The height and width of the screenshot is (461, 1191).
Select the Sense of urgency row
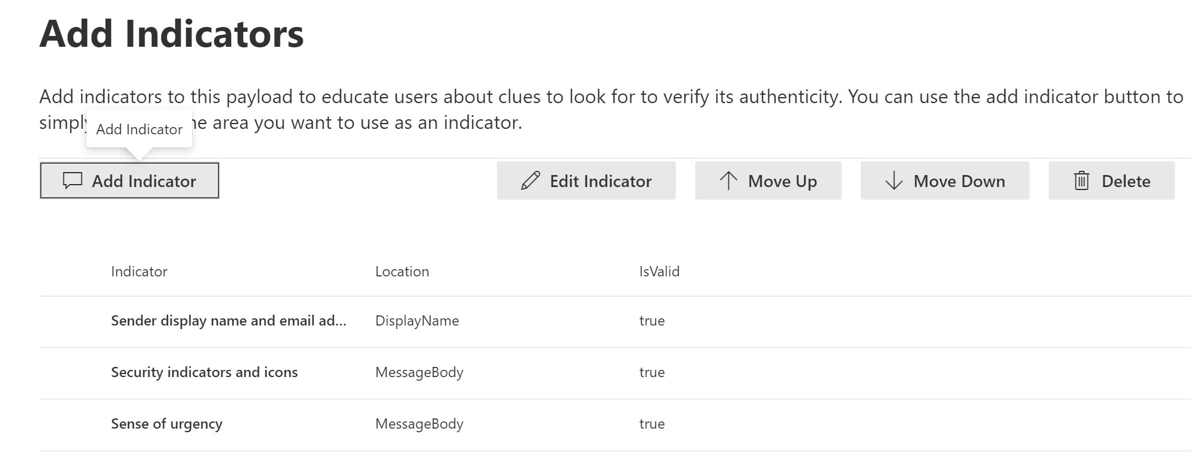coord(166,424)
